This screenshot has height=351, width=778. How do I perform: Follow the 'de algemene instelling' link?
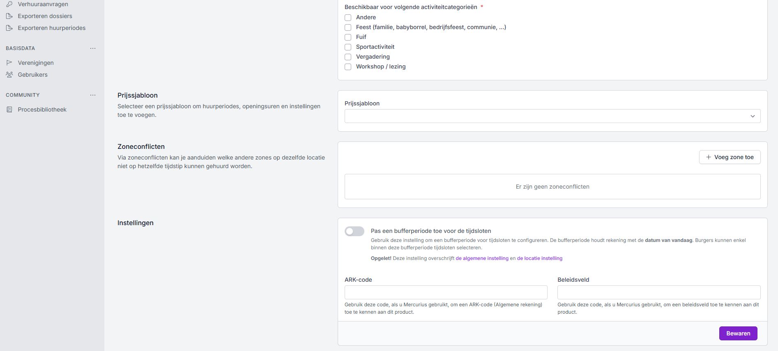click(482, 258)
